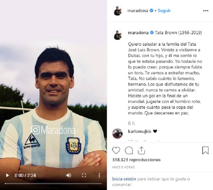Click the maradona username in the caption
Image resolution: width=213 pixels, height=190 pixels.
(x=138, y=33)
